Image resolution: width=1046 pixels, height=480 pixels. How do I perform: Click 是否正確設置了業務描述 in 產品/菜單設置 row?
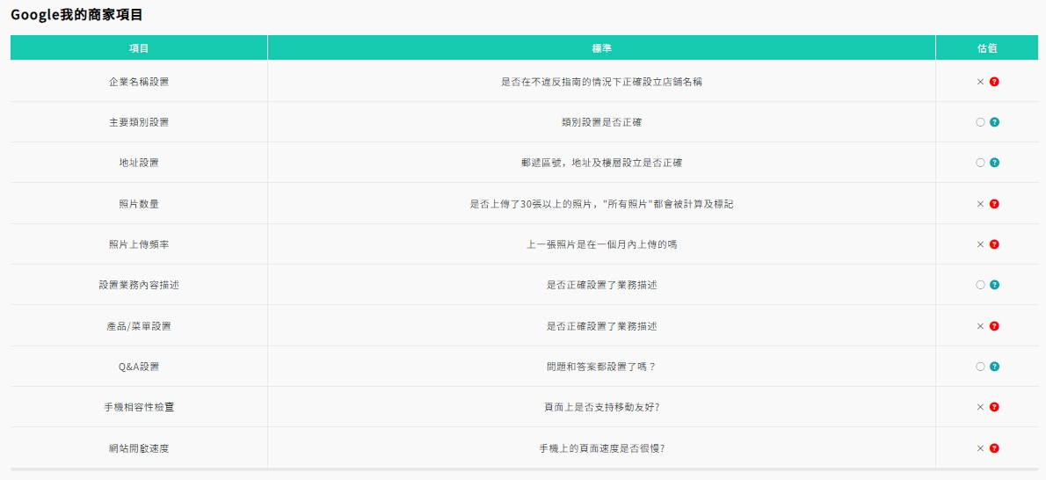pyautogui.click(x=602, y=326)
